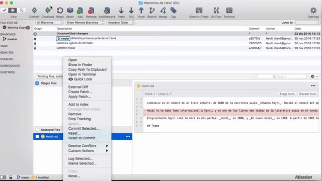The width and height of the screenshot is (322, 181).
Task: Click the Stage hunk button
Action: [287, 94]
